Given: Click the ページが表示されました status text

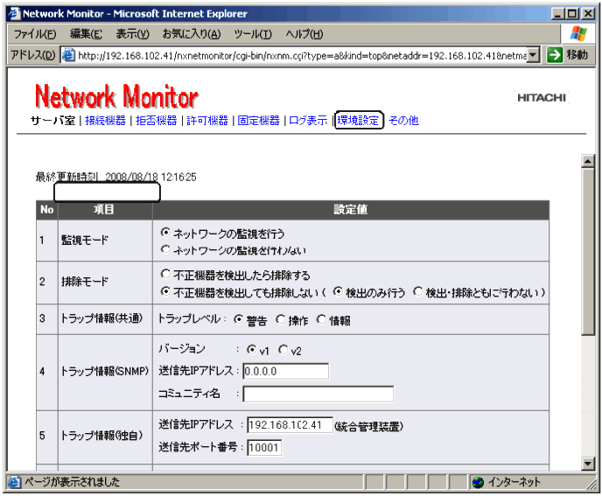Looking at the screenshot, I should point(72,482).
